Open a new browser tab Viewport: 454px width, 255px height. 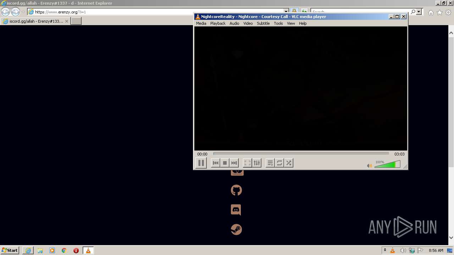[x=76, y=21]
